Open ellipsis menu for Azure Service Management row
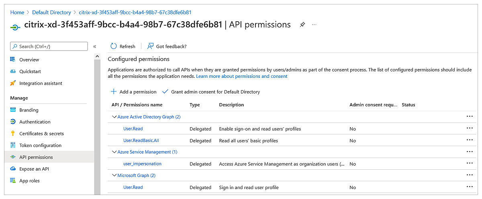Image resolution: width=482 pixels, height=199 pixels. 470,152
